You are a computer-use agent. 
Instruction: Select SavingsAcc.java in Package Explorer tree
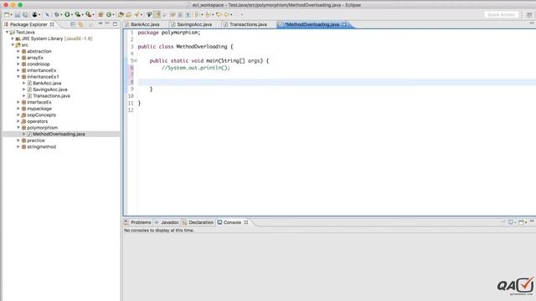click(x=50, y=89)
